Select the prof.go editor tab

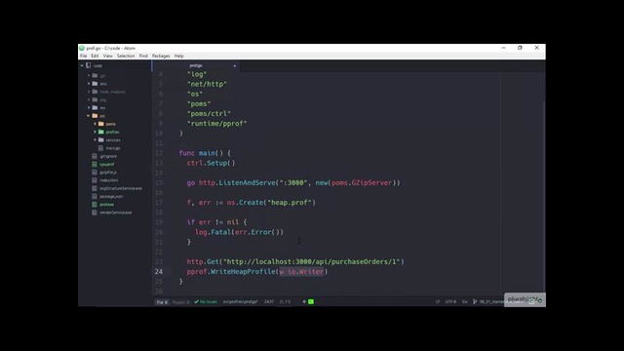point(196,65)
